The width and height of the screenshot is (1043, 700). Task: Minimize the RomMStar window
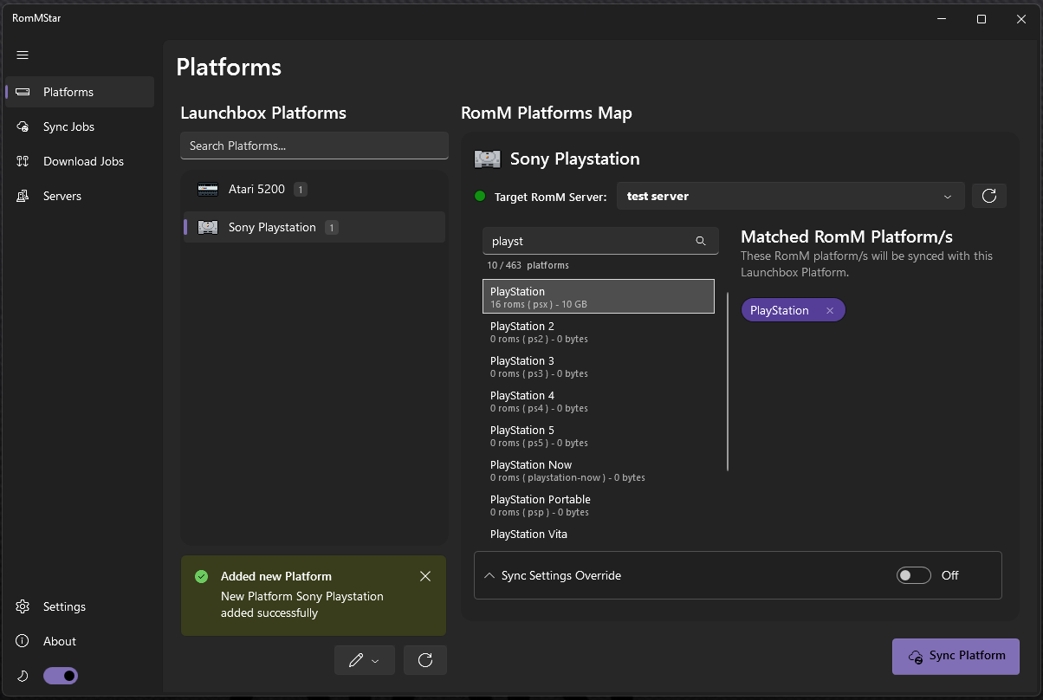[942, 19]
